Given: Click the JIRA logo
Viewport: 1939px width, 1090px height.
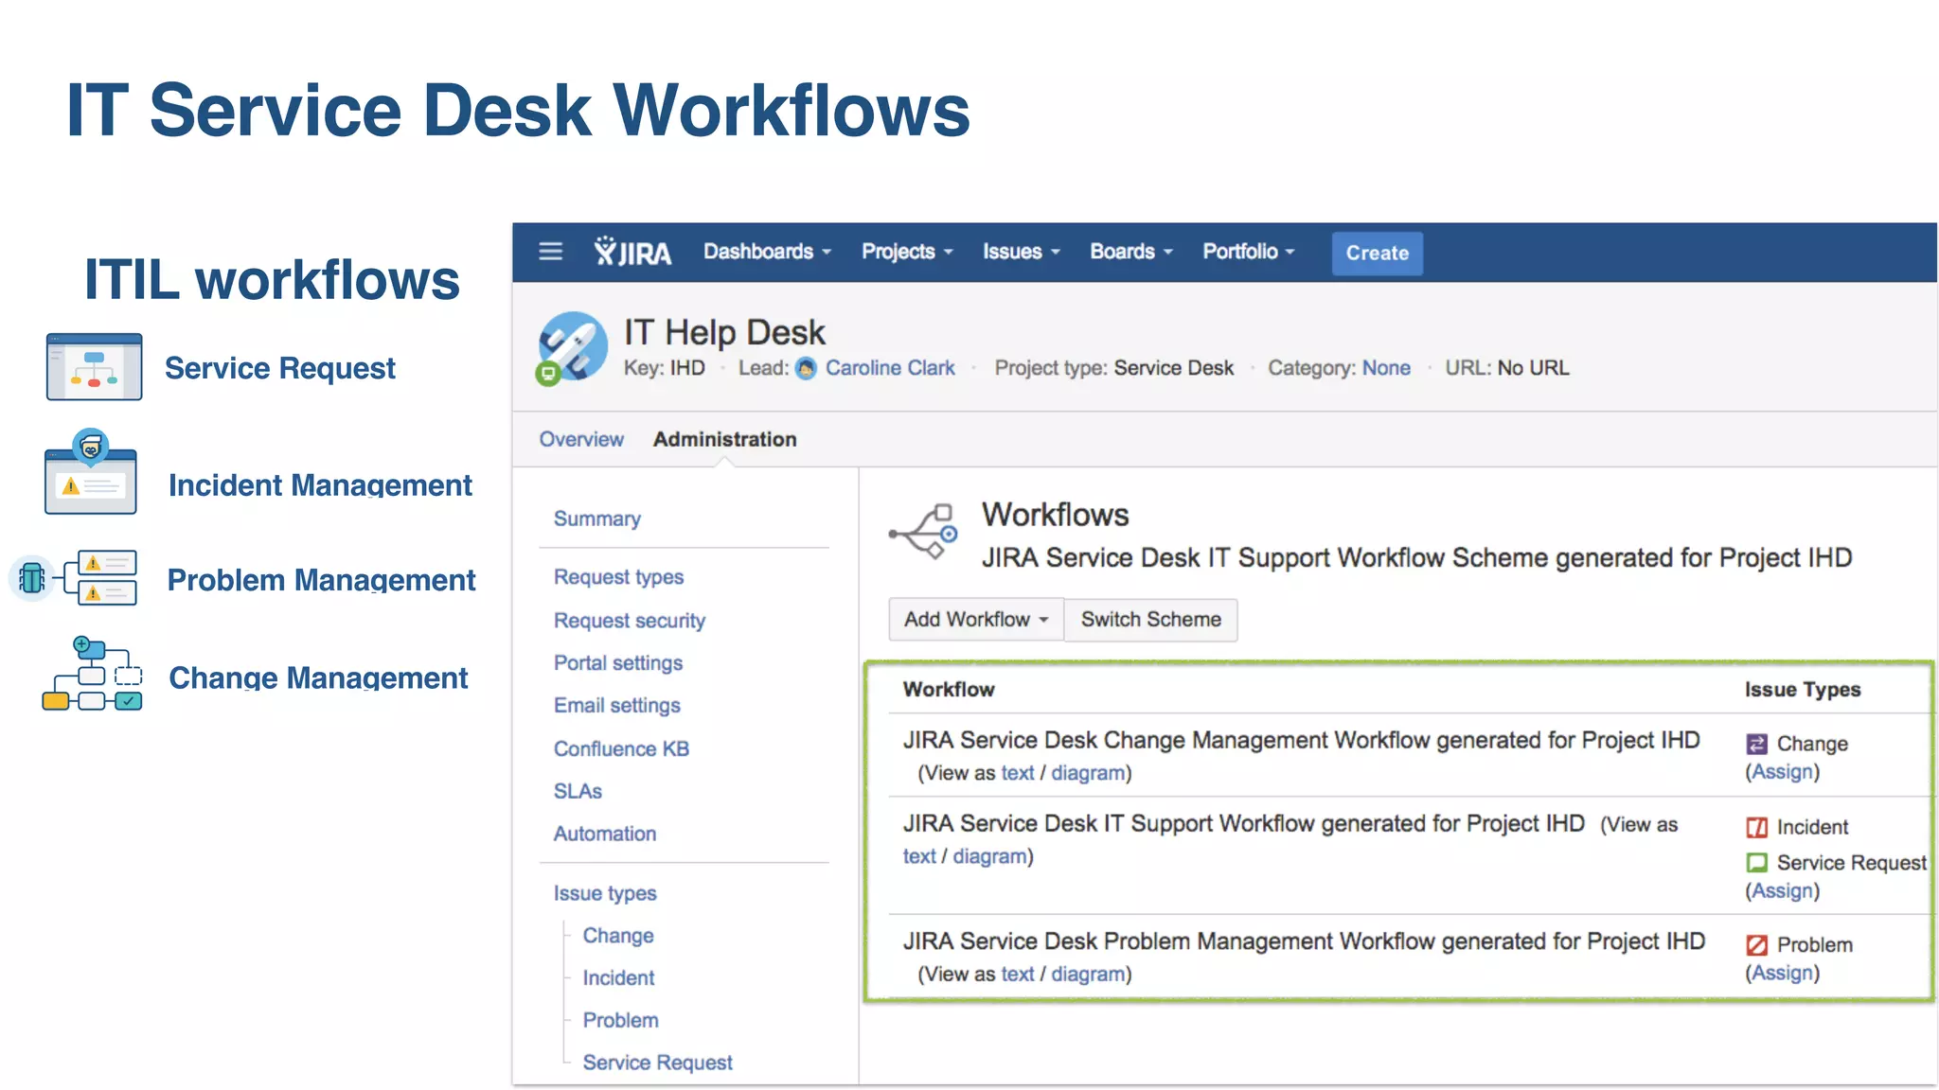Looking at the screenshot, I should (x=632, y=252).
